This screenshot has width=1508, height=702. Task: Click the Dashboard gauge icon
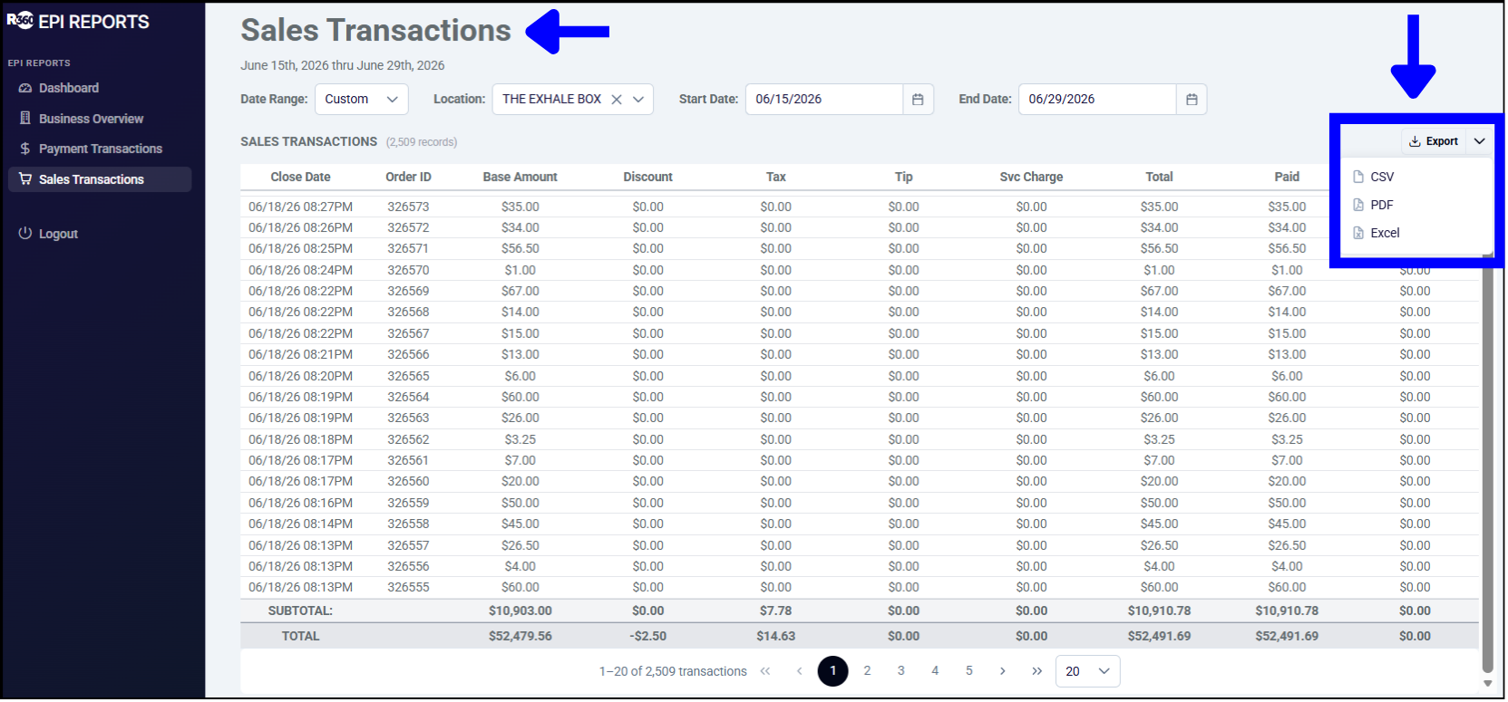pos(25,88)
